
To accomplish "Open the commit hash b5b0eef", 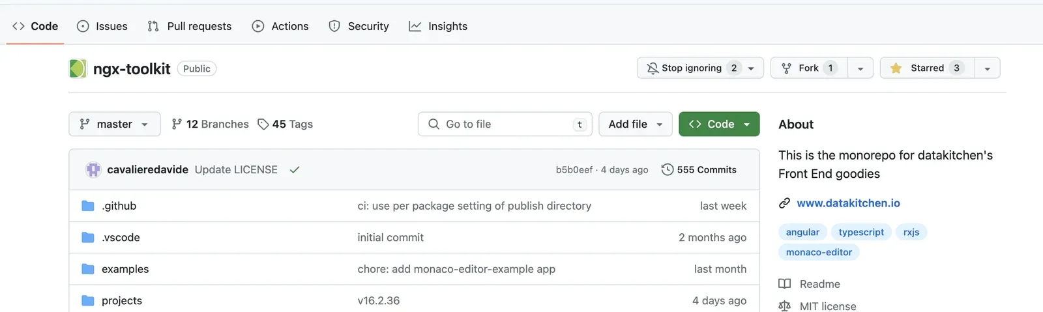I will [574, 169].
